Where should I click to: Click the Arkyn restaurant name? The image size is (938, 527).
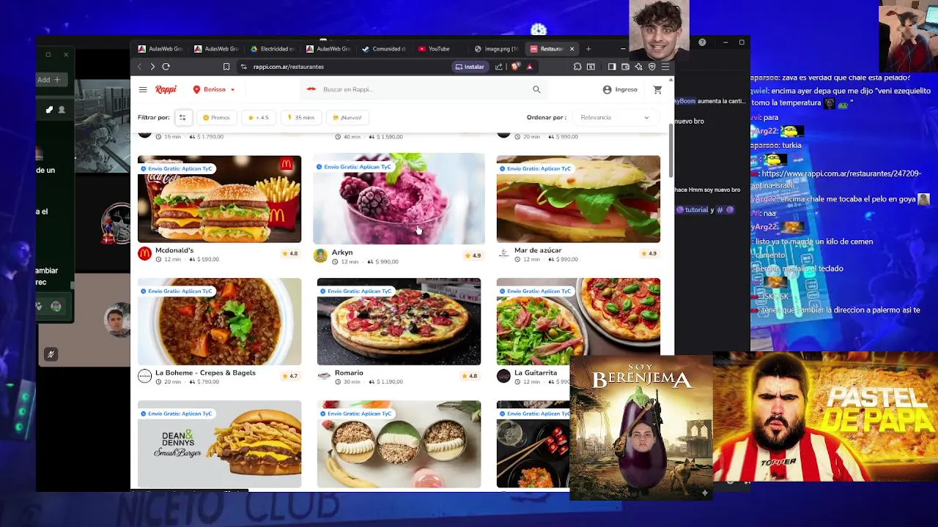click(x=342, y=253)
